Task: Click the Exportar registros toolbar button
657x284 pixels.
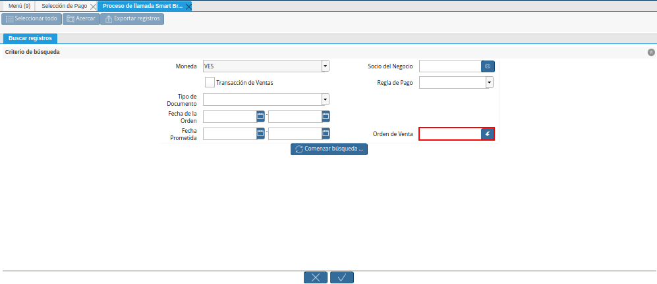Action: pyautogui.click(x=132, y=19)
